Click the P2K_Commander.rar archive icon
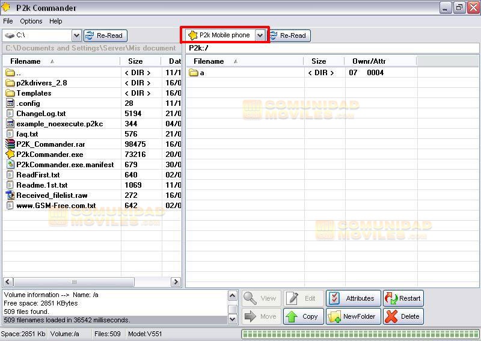Viewport: 481px width, 341px height. coord(10,144)
